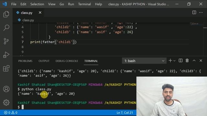Split the terminal panel
Screen dimensions: 207x116
click(x=180, y=61)
